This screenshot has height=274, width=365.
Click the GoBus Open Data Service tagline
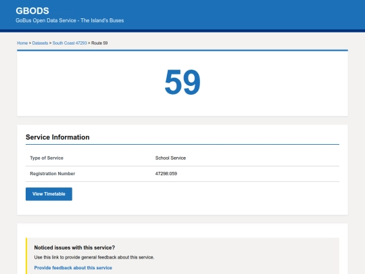tap(70, 20)
